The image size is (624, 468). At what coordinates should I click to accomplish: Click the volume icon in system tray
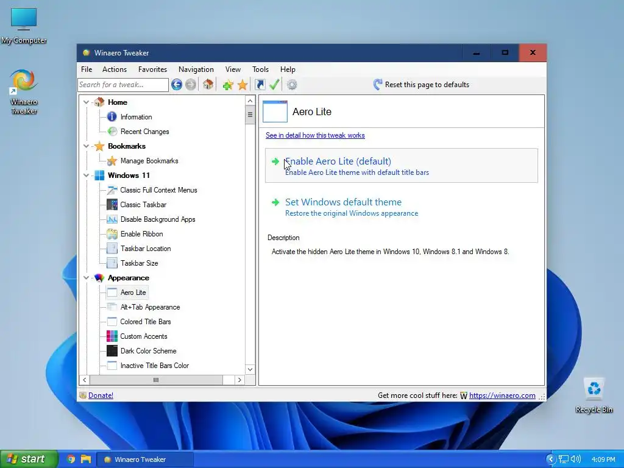click(x=575, y=459)
